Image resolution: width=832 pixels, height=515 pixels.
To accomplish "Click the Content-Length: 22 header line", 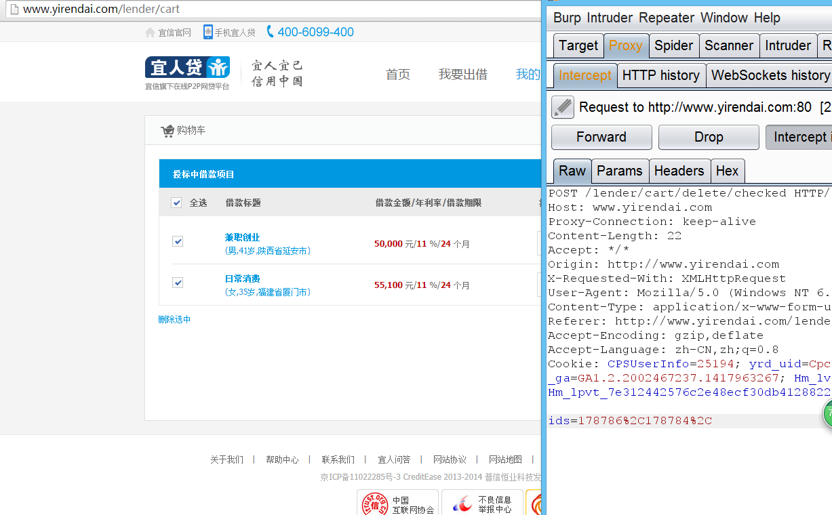I will [x=615, y=236].
